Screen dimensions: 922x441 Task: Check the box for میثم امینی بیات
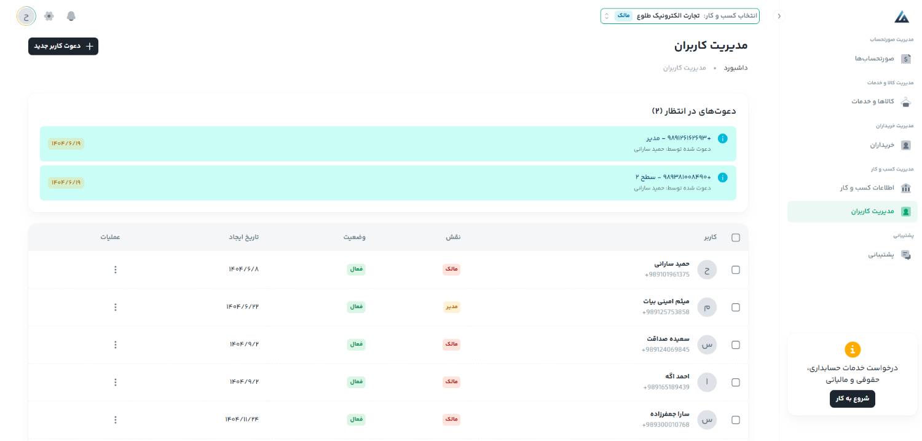736,308
